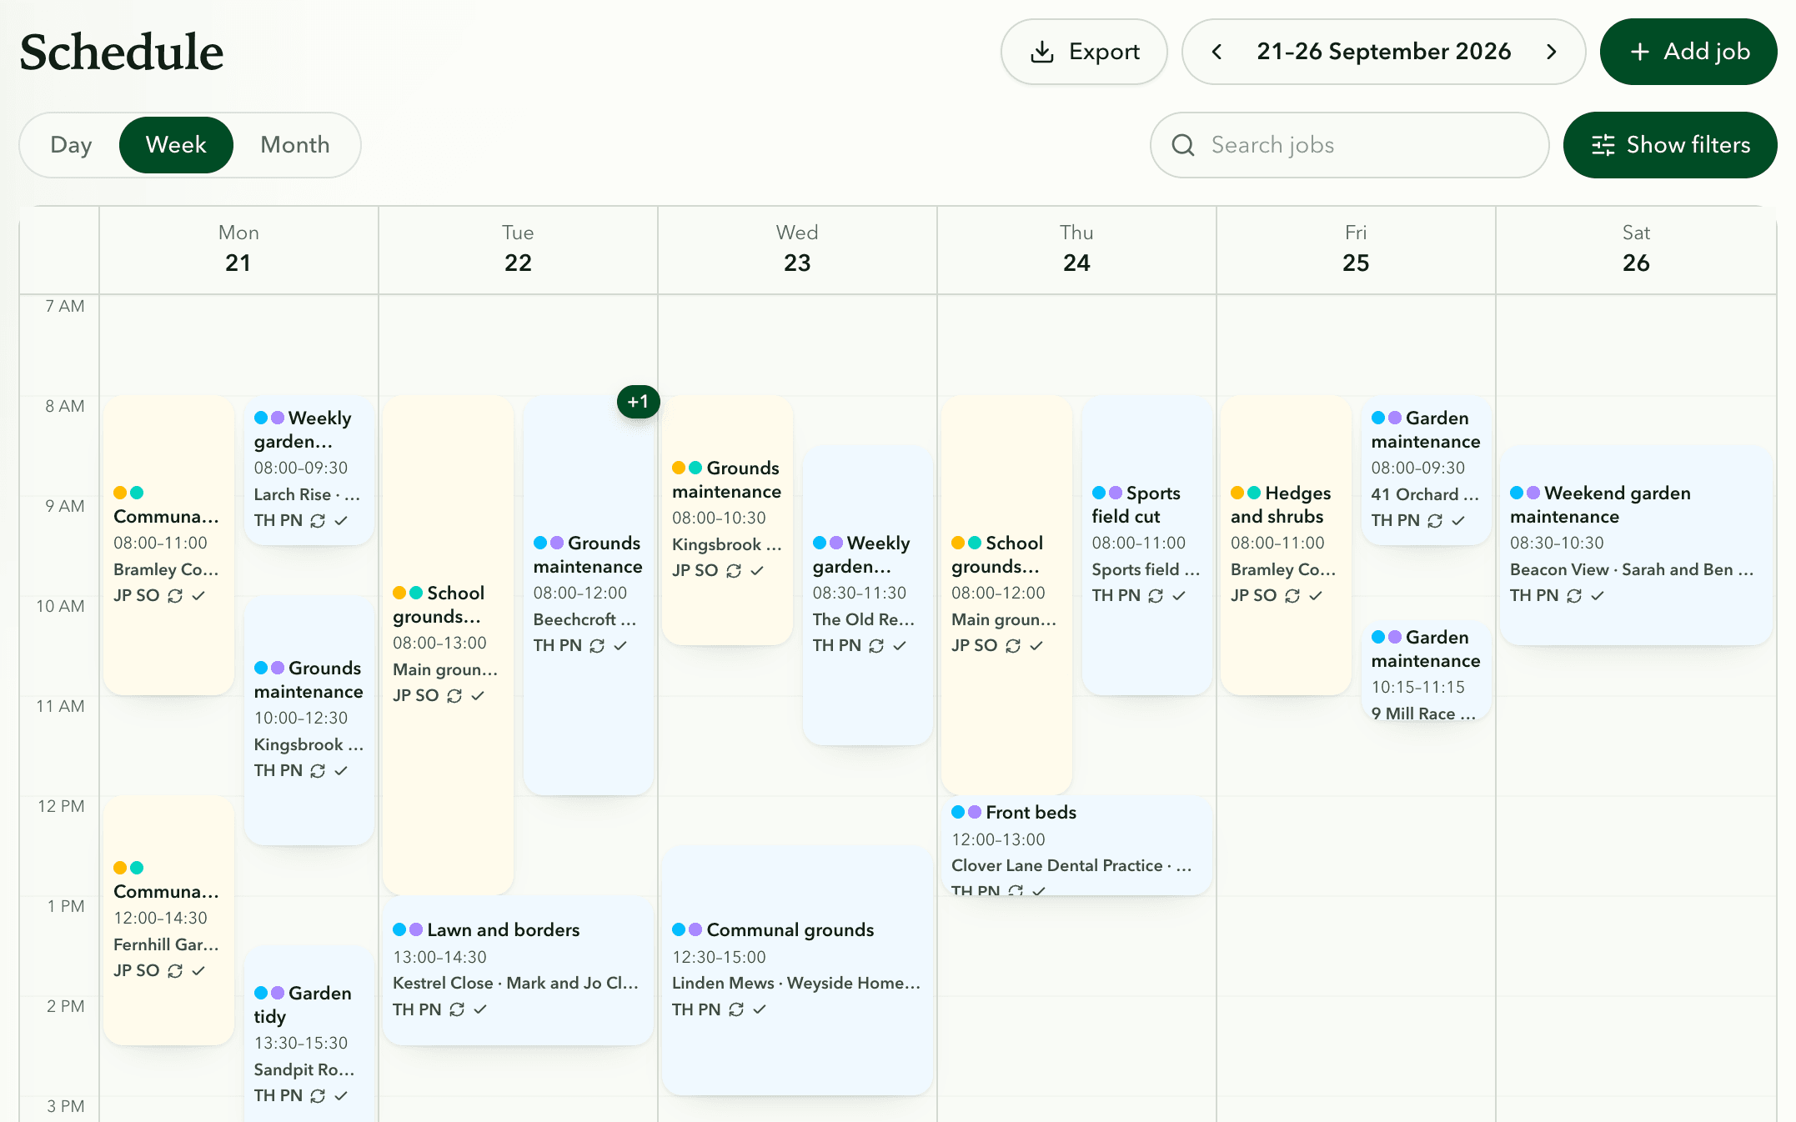The image size is (1796, 1122).
Task: Go to next week with right chevron
Action: pos(1551,52)
